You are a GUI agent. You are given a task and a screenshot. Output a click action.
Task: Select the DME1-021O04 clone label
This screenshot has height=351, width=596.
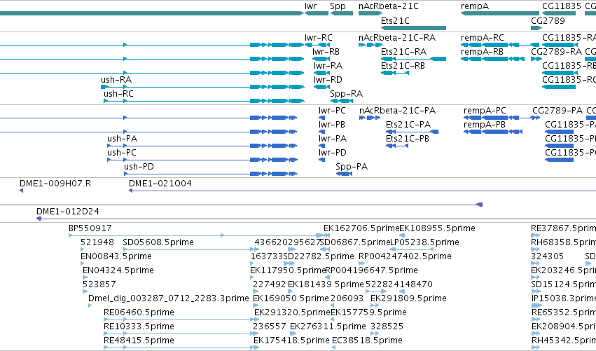[x=160, y=184]
